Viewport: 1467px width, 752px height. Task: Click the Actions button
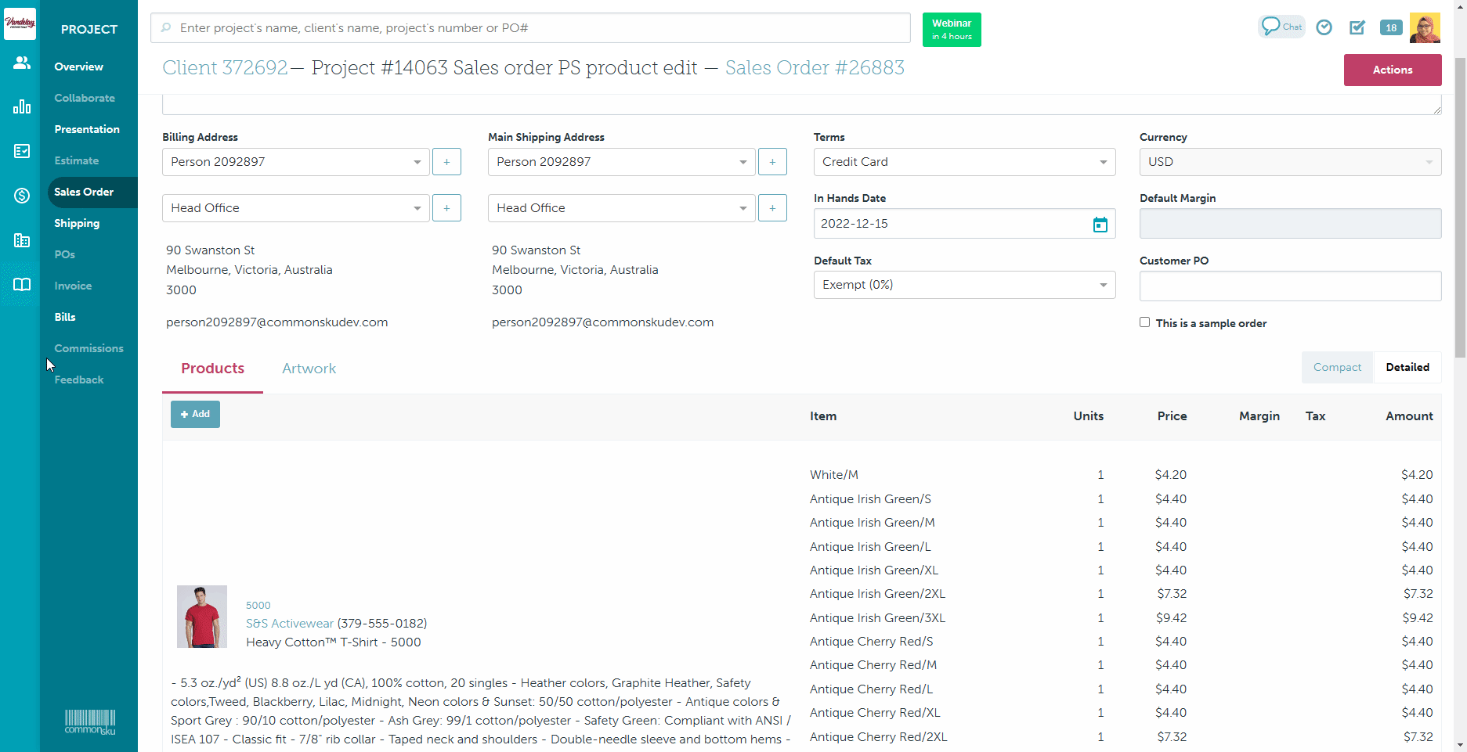click(x=1392, y=70)
